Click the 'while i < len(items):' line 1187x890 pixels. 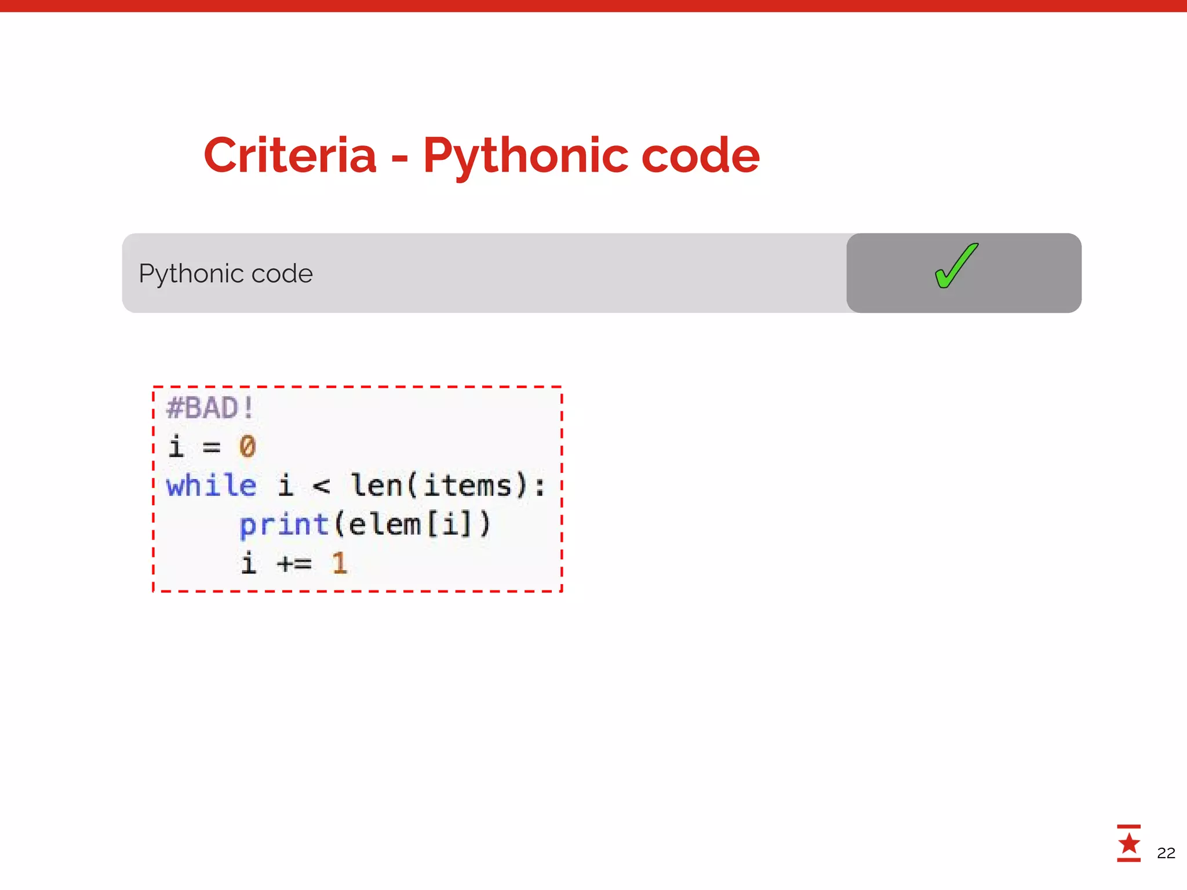point(356,485)
